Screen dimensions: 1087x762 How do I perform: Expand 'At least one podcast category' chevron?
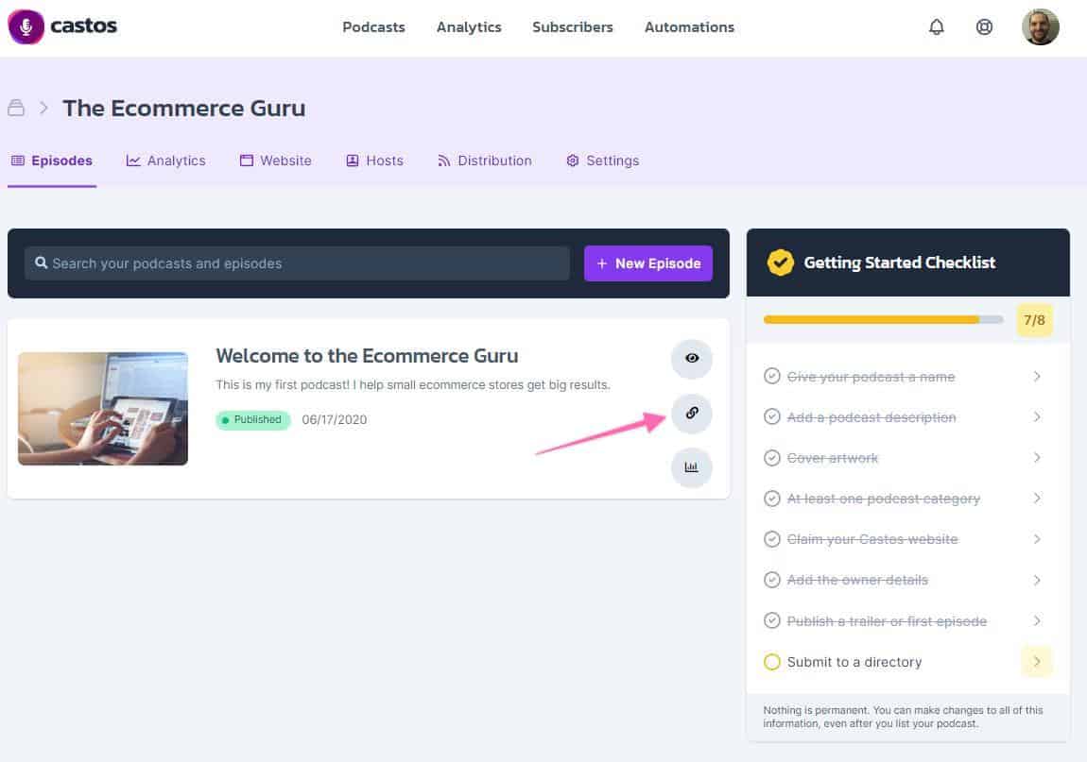point(1036,498)
